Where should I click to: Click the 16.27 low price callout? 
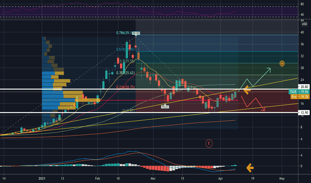(165, 106)
